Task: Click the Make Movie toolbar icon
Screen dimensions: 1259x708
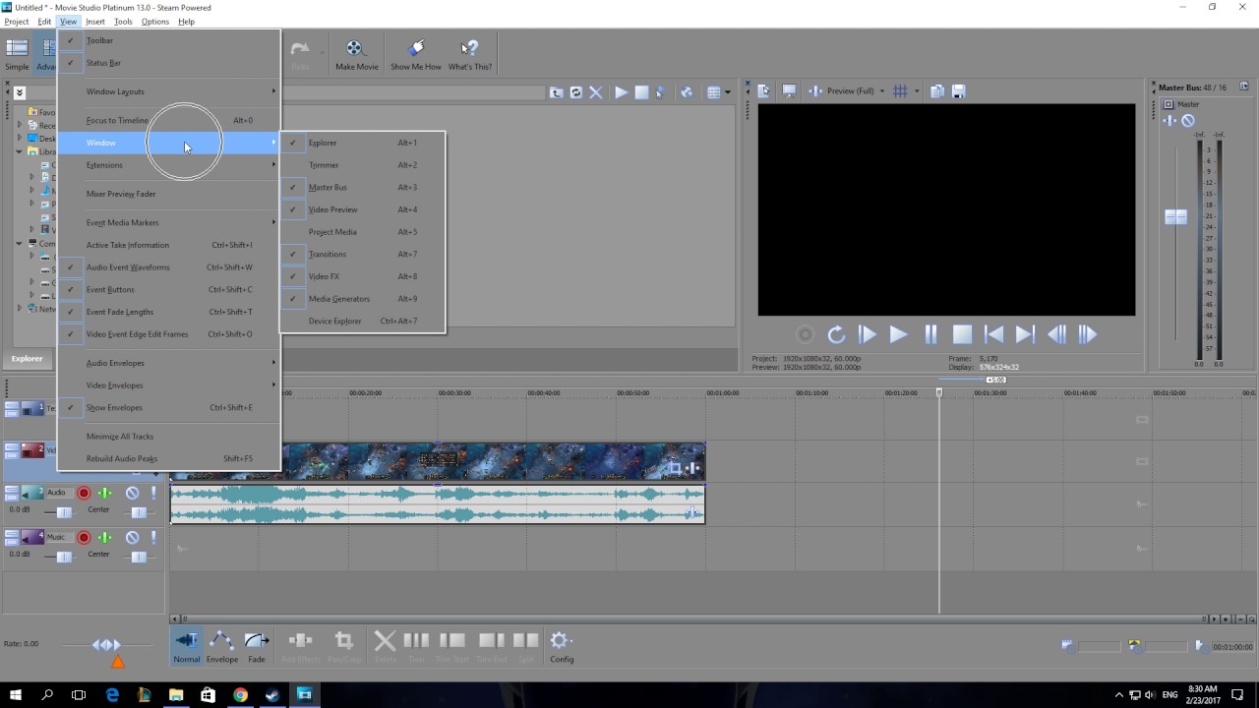Action: (x=356, y=54)
